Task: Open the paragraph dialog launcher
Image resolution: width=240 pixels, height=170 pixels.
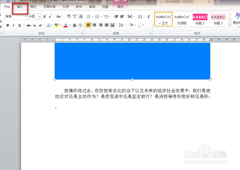Action: coord(150,33)
